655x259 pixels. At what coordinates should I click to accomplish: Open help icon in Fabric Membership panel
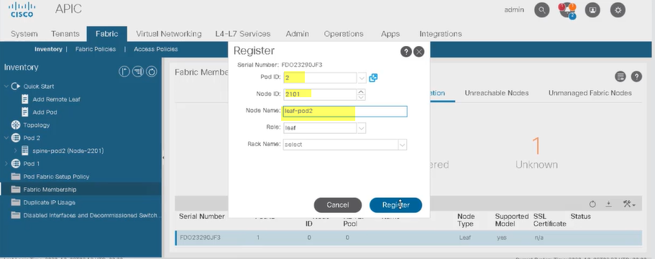(636, 76)
